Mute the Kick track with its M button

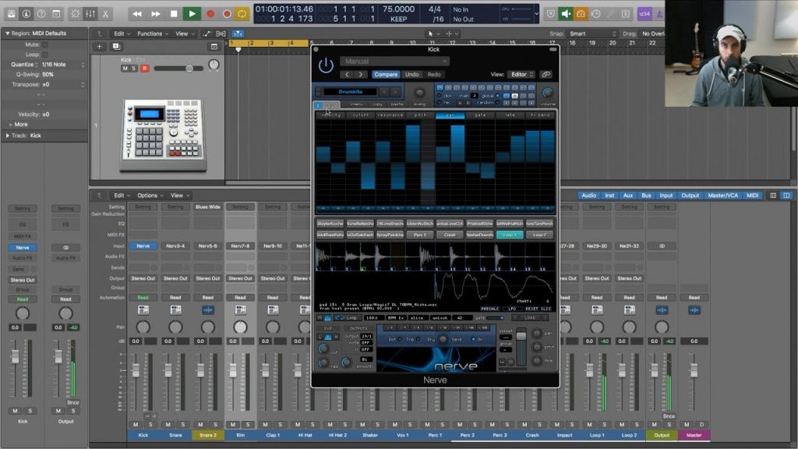pos(125,69)
